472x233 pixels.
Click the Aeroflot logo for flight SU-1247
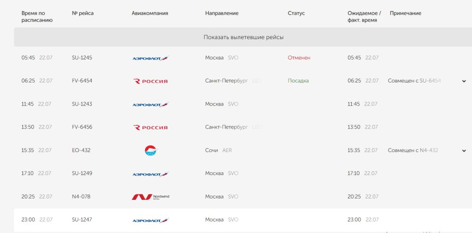coord(150,220)
